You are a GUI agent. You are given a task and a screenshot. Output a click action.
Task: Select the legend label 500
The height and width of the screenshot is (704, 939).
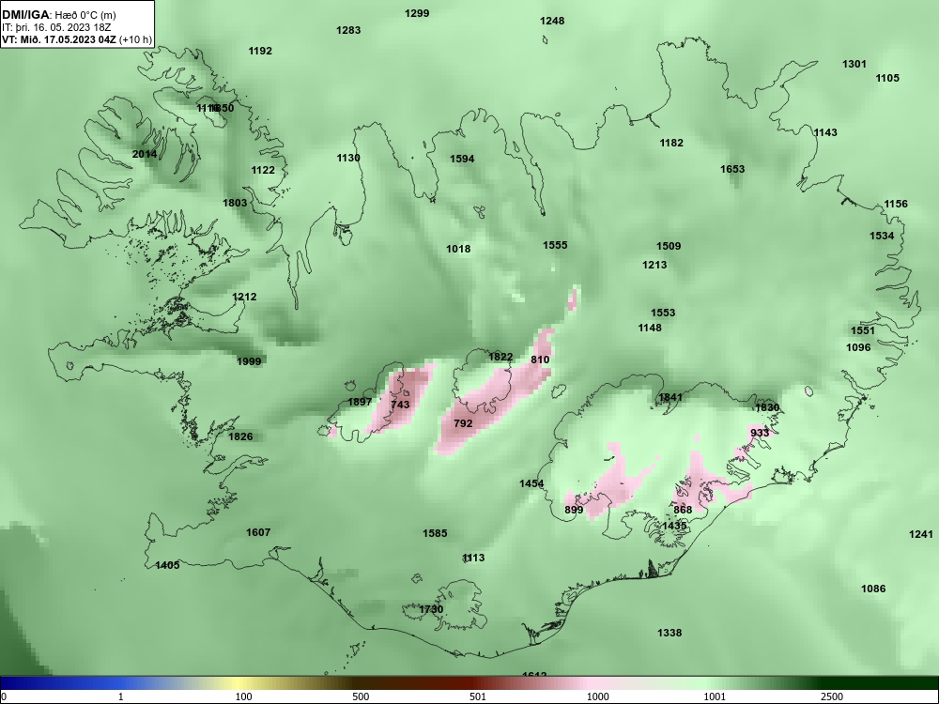coord(361,696)
